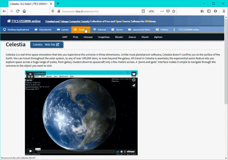
Task: Go to ImageGlass page
Action: click(x=104, y=37)
